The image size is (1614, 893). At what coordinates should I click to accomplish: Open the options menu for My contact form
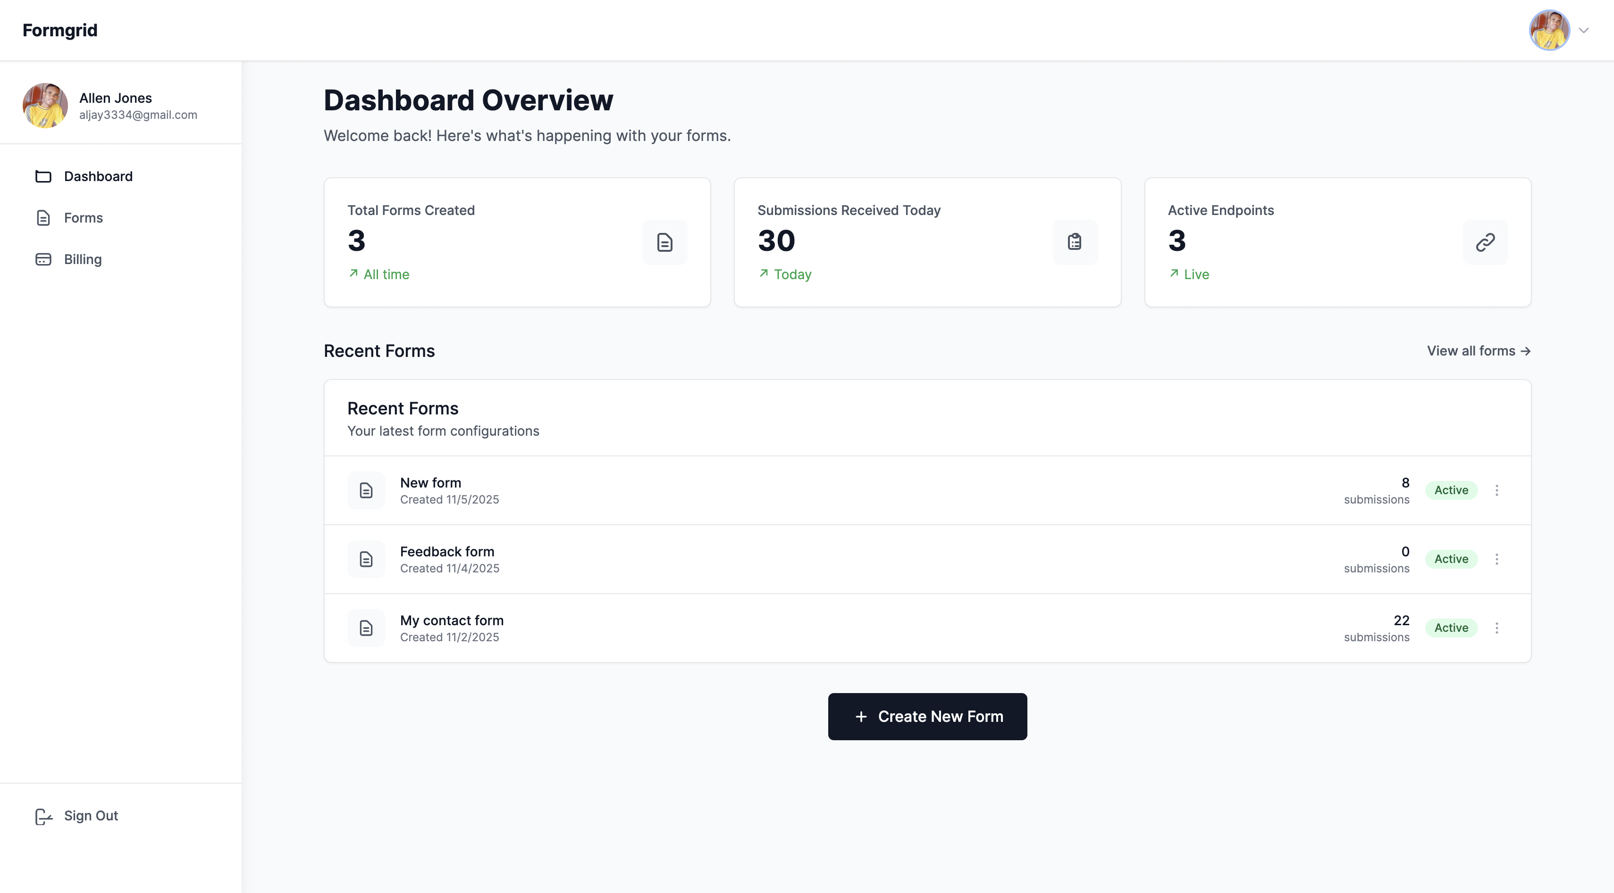point(1497,628)
